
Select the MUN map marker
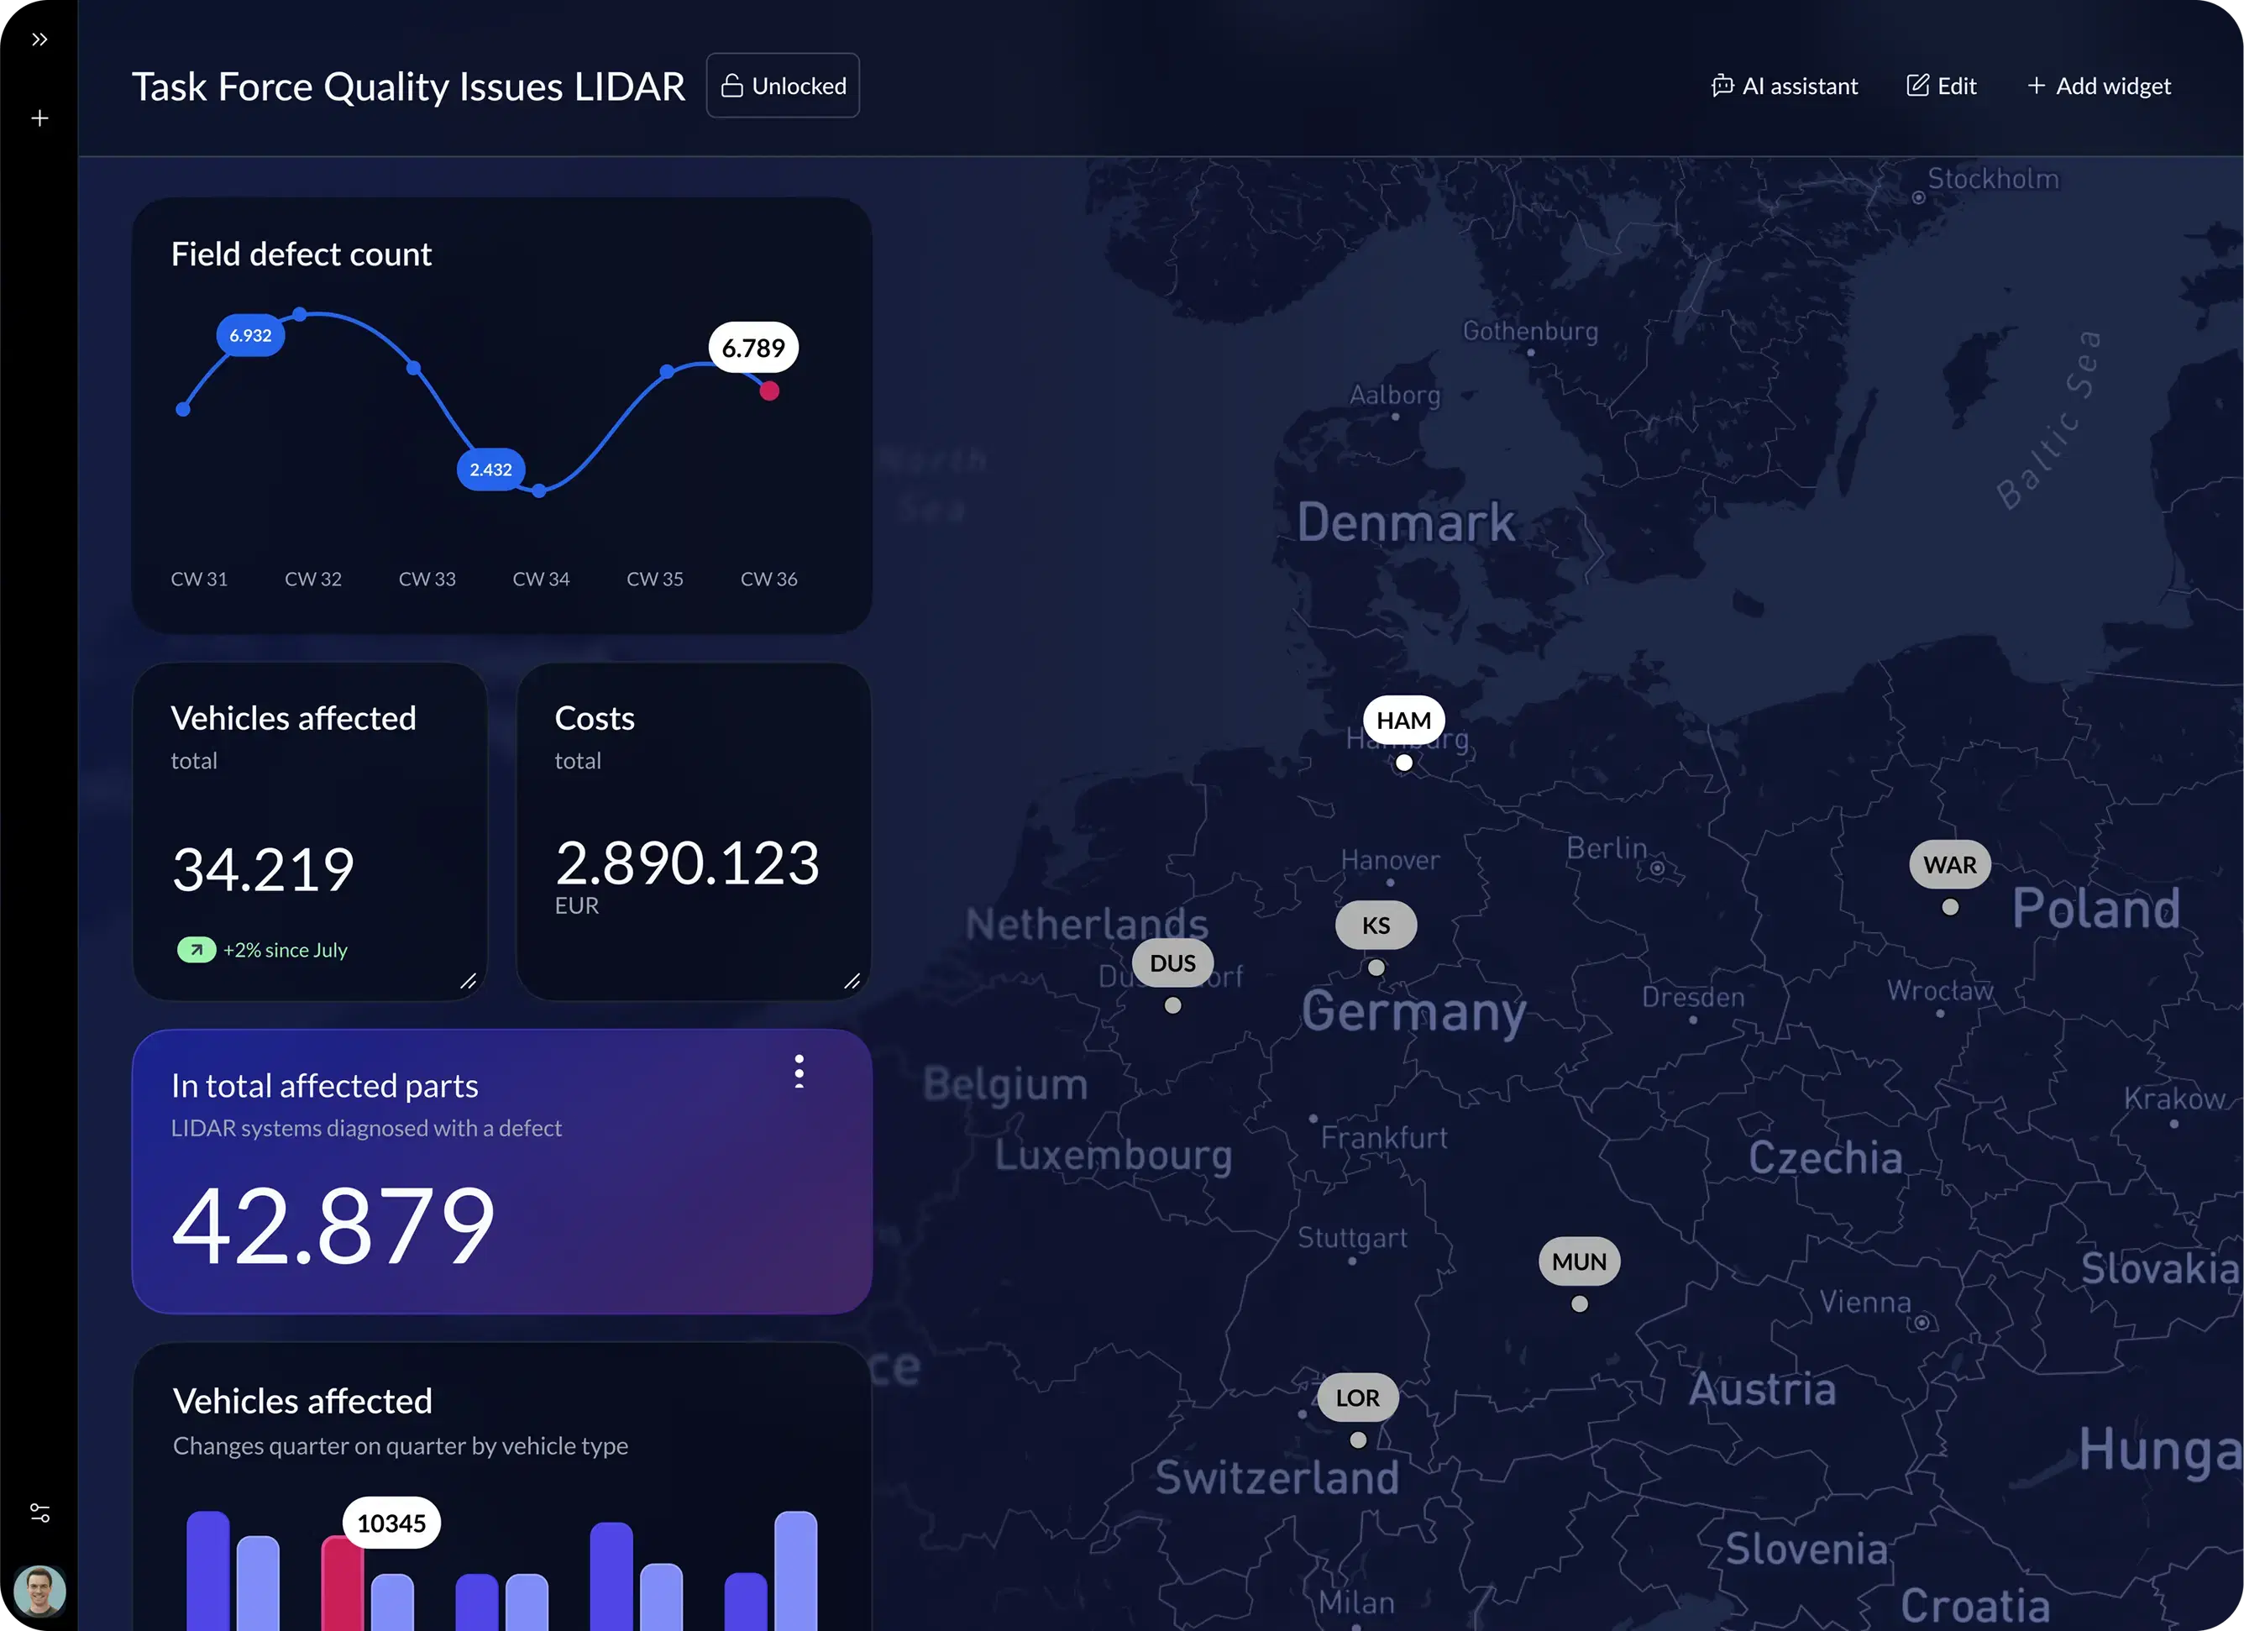[1579, 1261]
